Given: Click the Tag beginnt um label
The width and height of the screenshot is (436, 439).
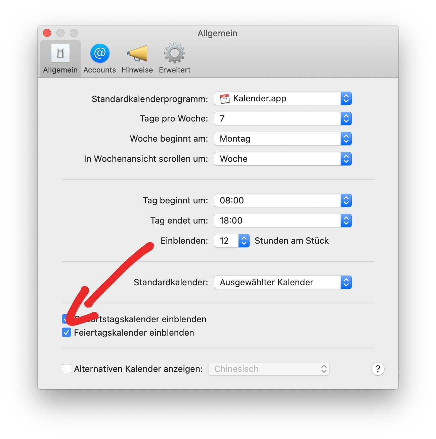Looking at the screenshot, I should click(175, 200).
